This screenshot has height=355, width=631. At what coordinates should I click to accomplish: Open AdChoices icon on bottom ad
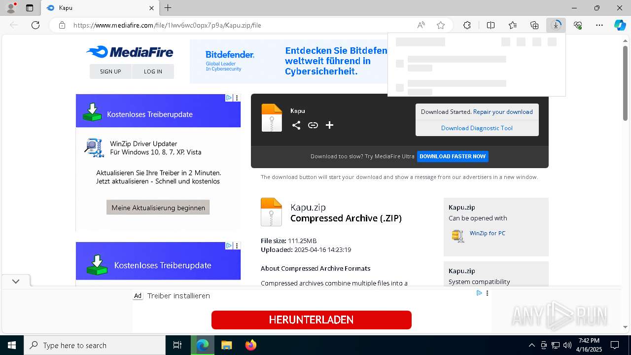coord(479,293)
